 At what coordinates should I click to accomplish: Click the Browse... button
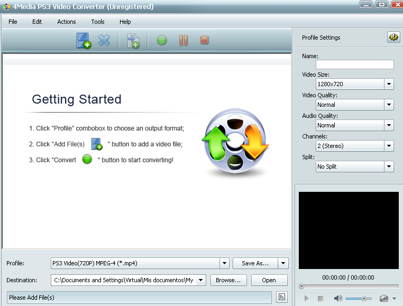(x=228, y=280)
